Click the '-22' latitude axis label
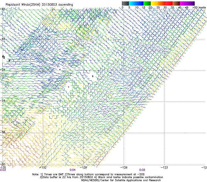207x182 pixels. [3, 39]
